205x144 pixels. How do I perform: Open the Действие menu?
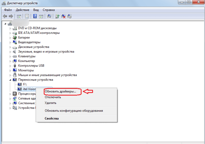(22, 10)
